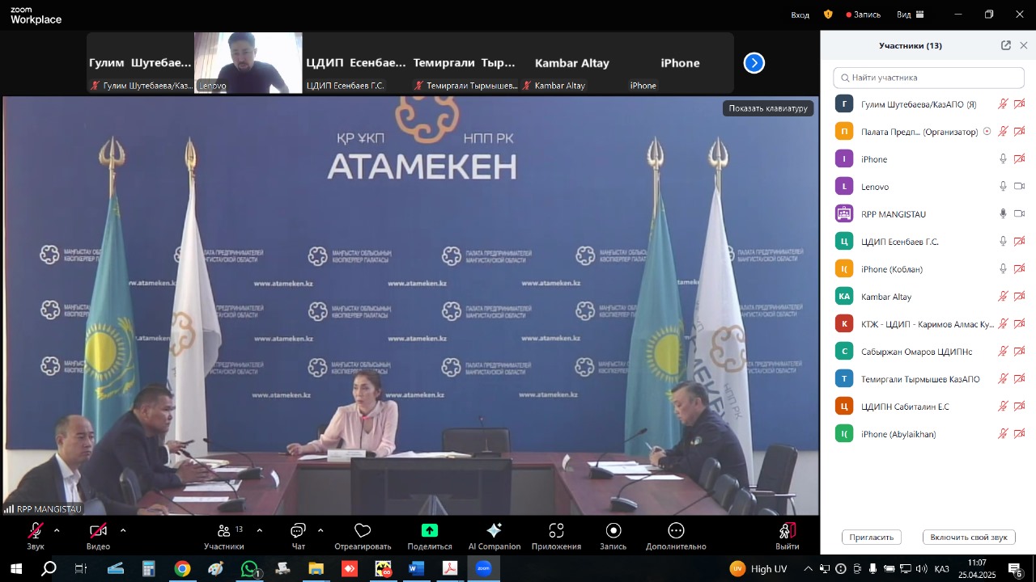This screenshot has width=1036, height=582.
Task: Click the microphone icon of the iPhone participant
Action: coord(1003,159)
